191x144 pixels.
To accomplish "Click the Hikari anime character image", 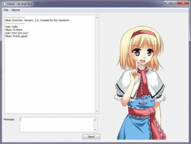I will (140, 83).
